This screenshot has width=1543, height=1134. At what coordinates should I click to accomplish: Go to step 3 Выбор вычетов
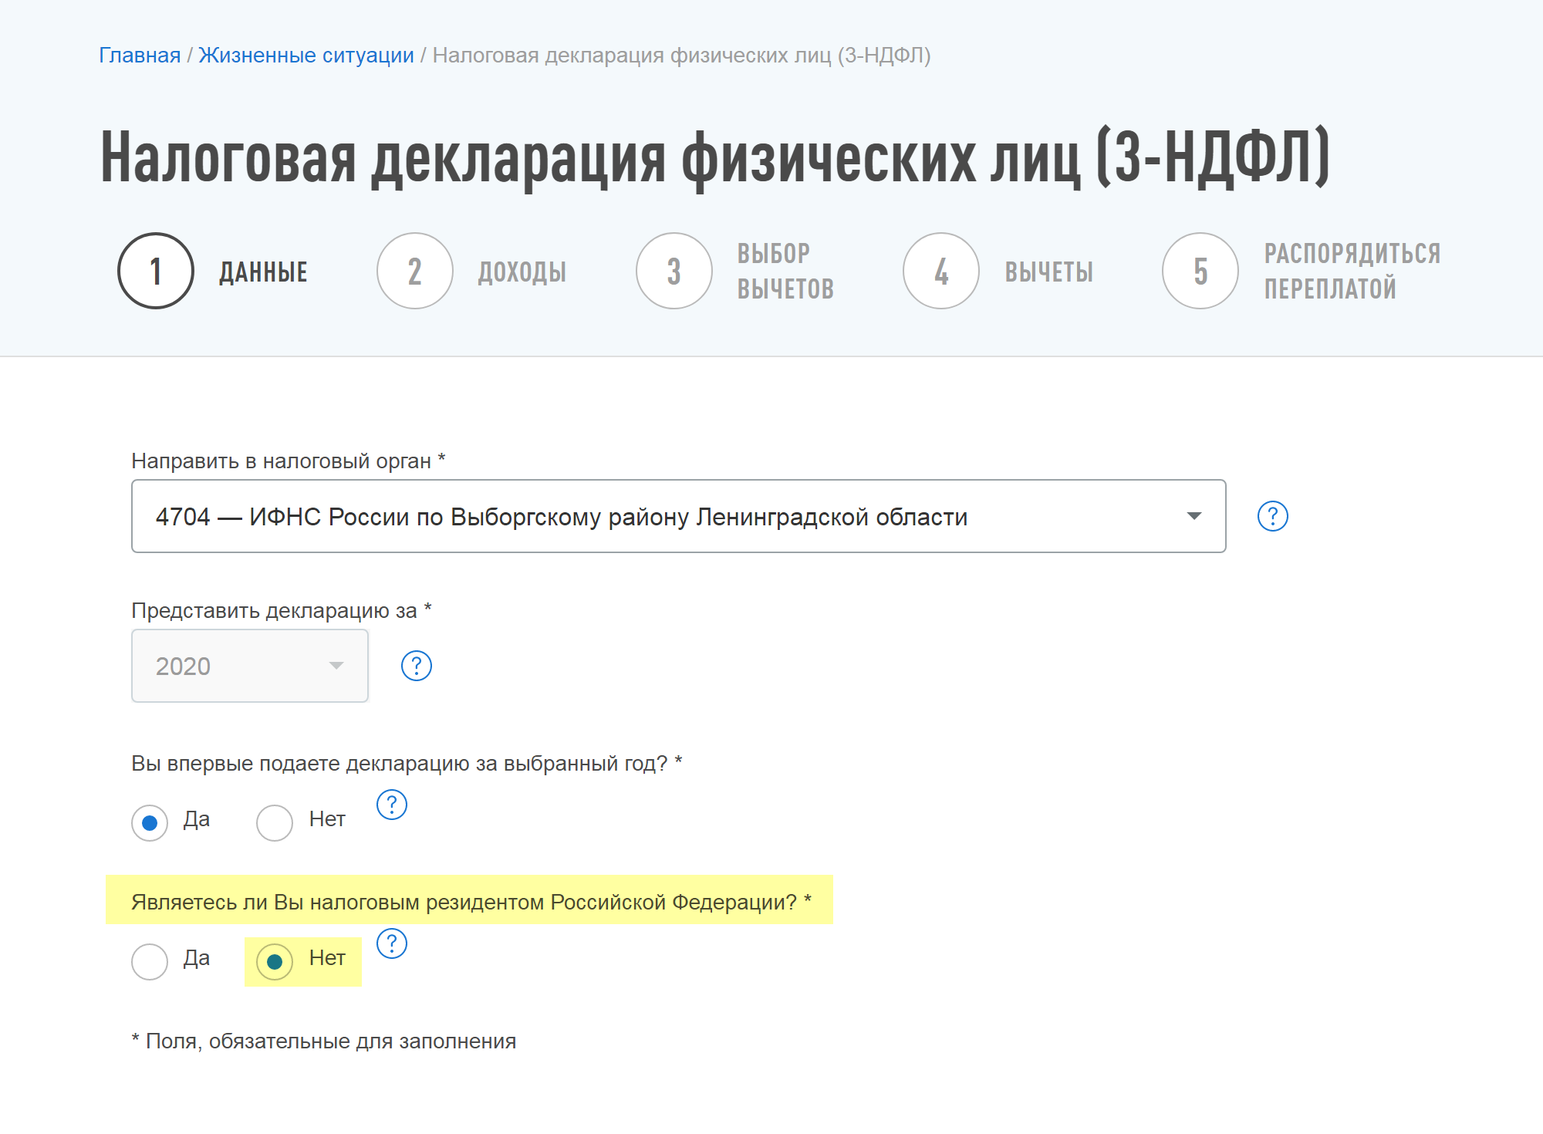click(735, 271)
